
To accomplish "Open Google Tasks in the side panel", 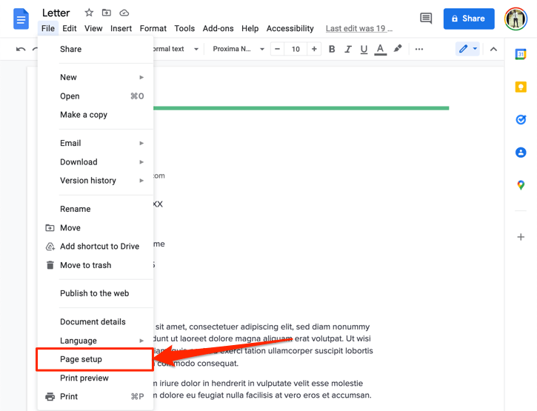I will (521, 119).
